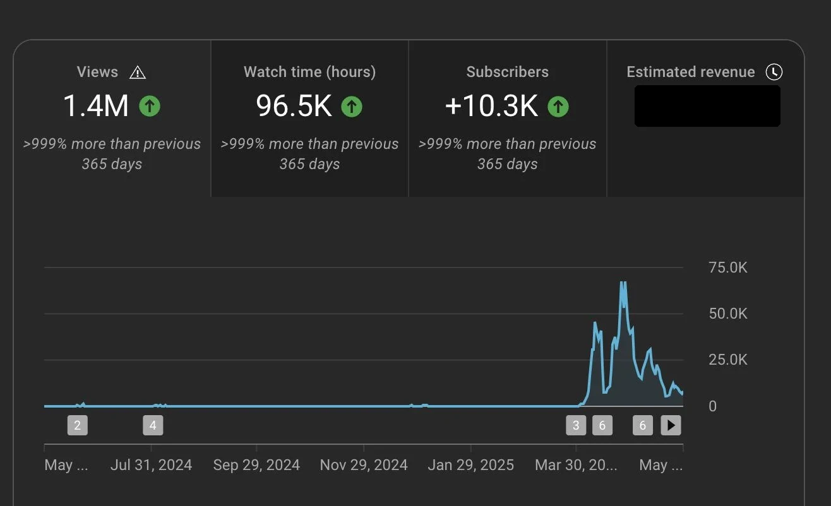Click the green up arrow beside +10.3K

tap(558, 106)
